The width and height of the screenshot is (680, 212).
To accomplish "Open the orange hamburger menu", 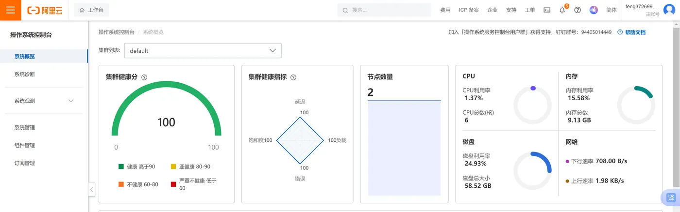I will [10, 10].
